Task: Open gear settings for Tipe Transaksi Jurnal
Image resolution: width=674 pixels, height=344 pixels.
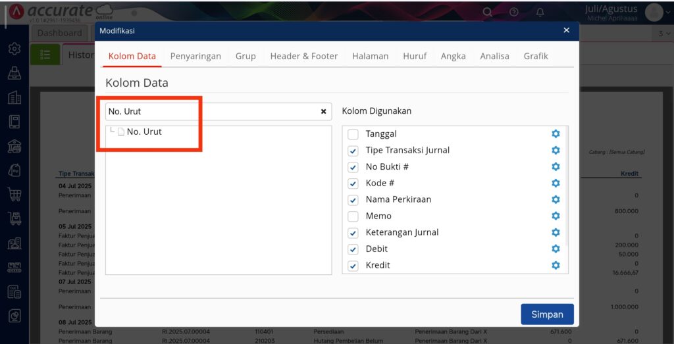Action: (x=556, y=150)
